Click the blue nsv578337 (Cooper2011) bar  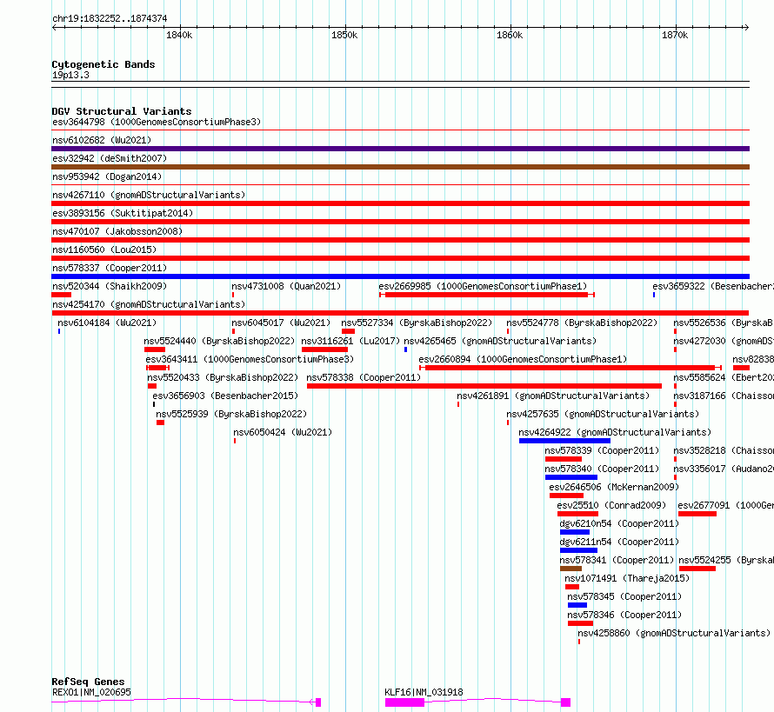[400, 276]
